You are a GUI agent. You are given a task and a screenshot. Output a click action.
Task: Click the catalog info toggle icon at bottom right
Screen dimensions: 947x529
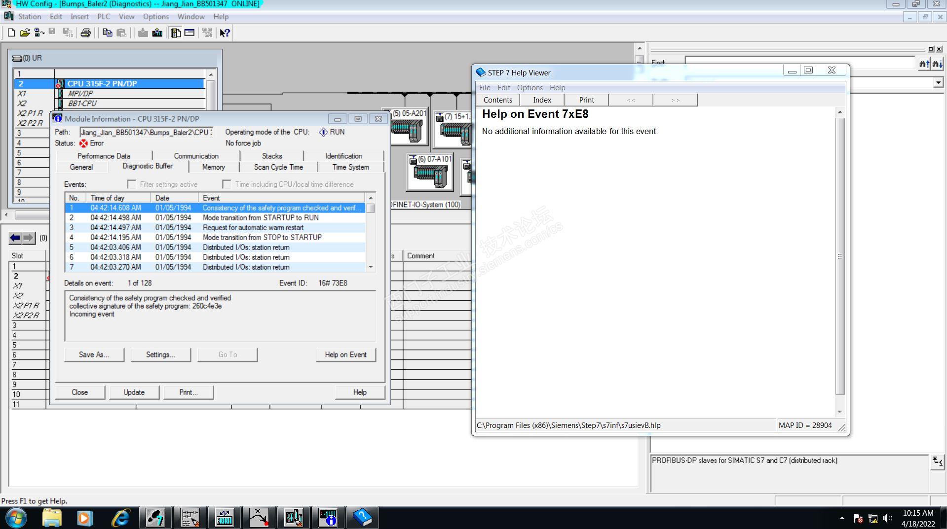pos(937,462)
